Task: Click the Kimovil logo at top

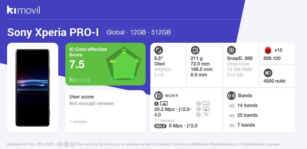Action: tap(24, 10)
